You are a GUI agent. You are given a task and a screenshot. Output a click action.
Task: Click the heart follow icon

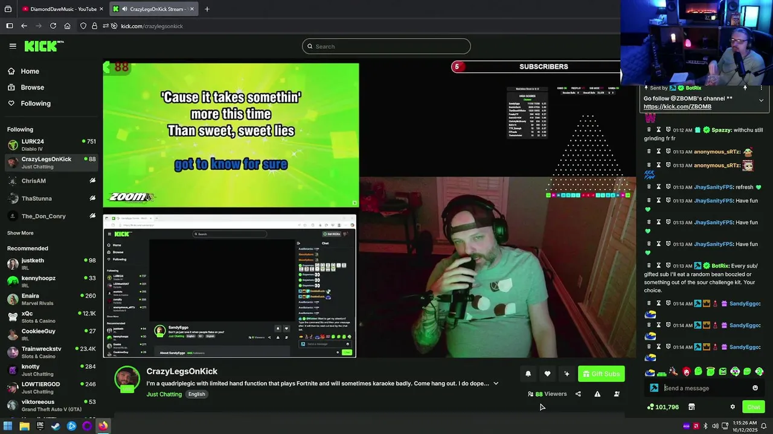[547, 374]
